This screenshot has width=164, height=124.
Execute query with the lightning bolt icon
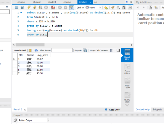click(29, 8)
